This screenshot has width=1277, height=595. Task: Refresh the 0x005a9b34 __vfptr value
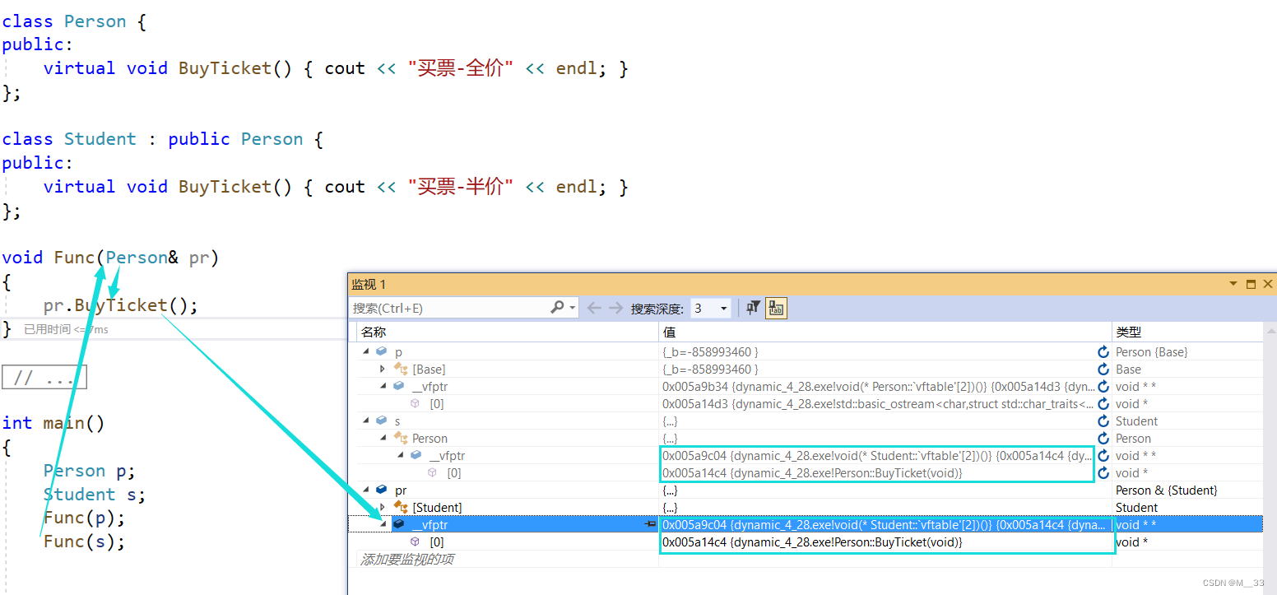tap(1103, 386)
